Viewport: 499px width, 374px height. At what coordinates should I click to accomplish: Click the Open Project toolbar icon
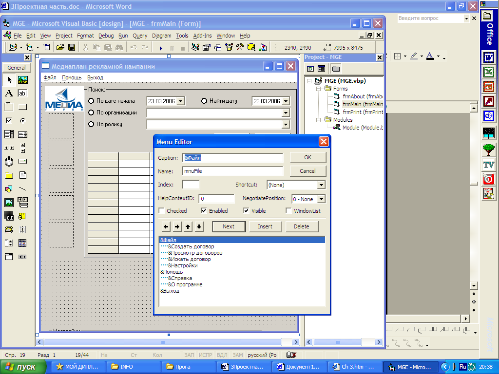point(60,48)
